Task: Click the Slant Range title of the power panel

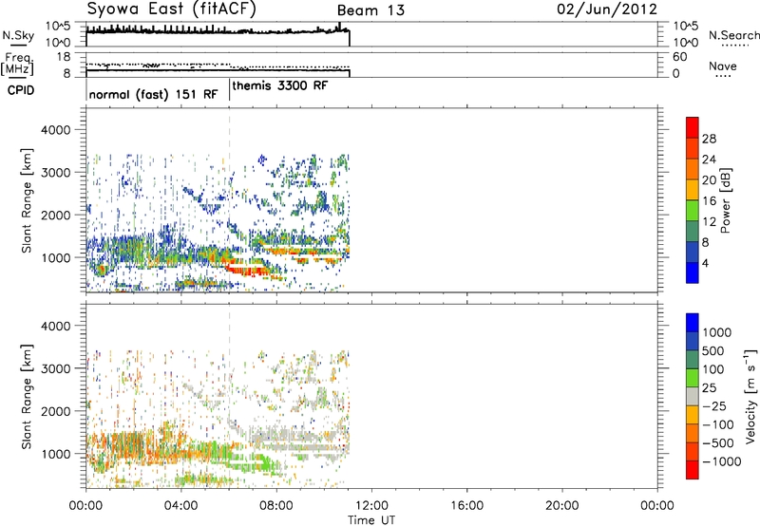Action: (x=28, y=200)
